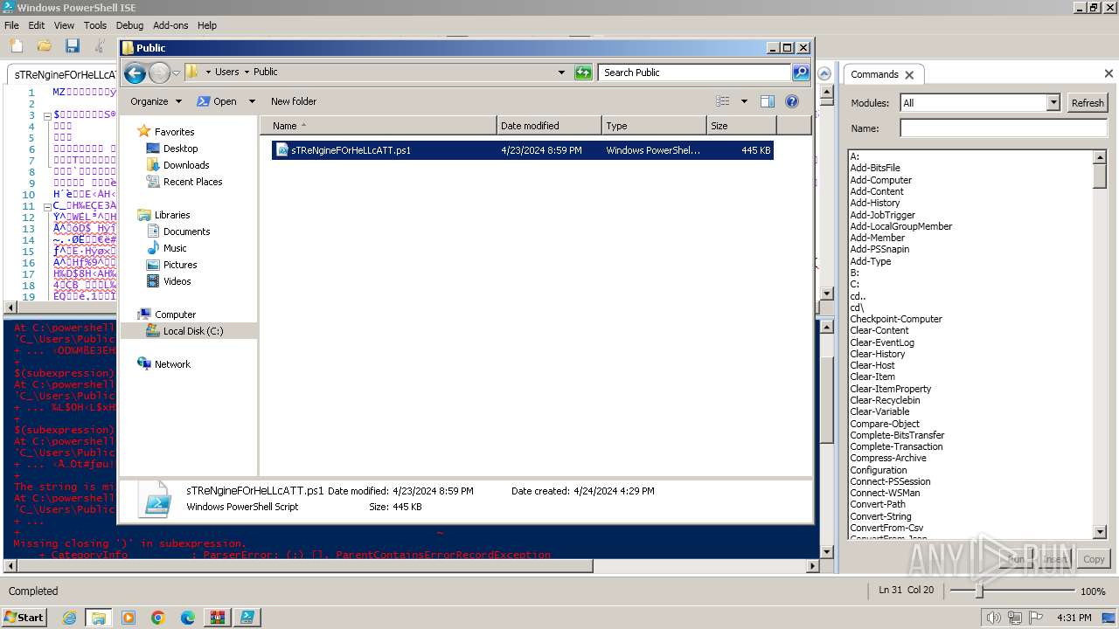Select Documents library
The width and height of the screenshot is (1119, 629).
178,232
